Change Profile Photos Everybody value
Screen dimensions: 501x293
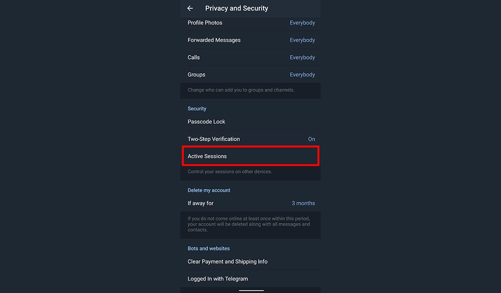pos(302,23)
